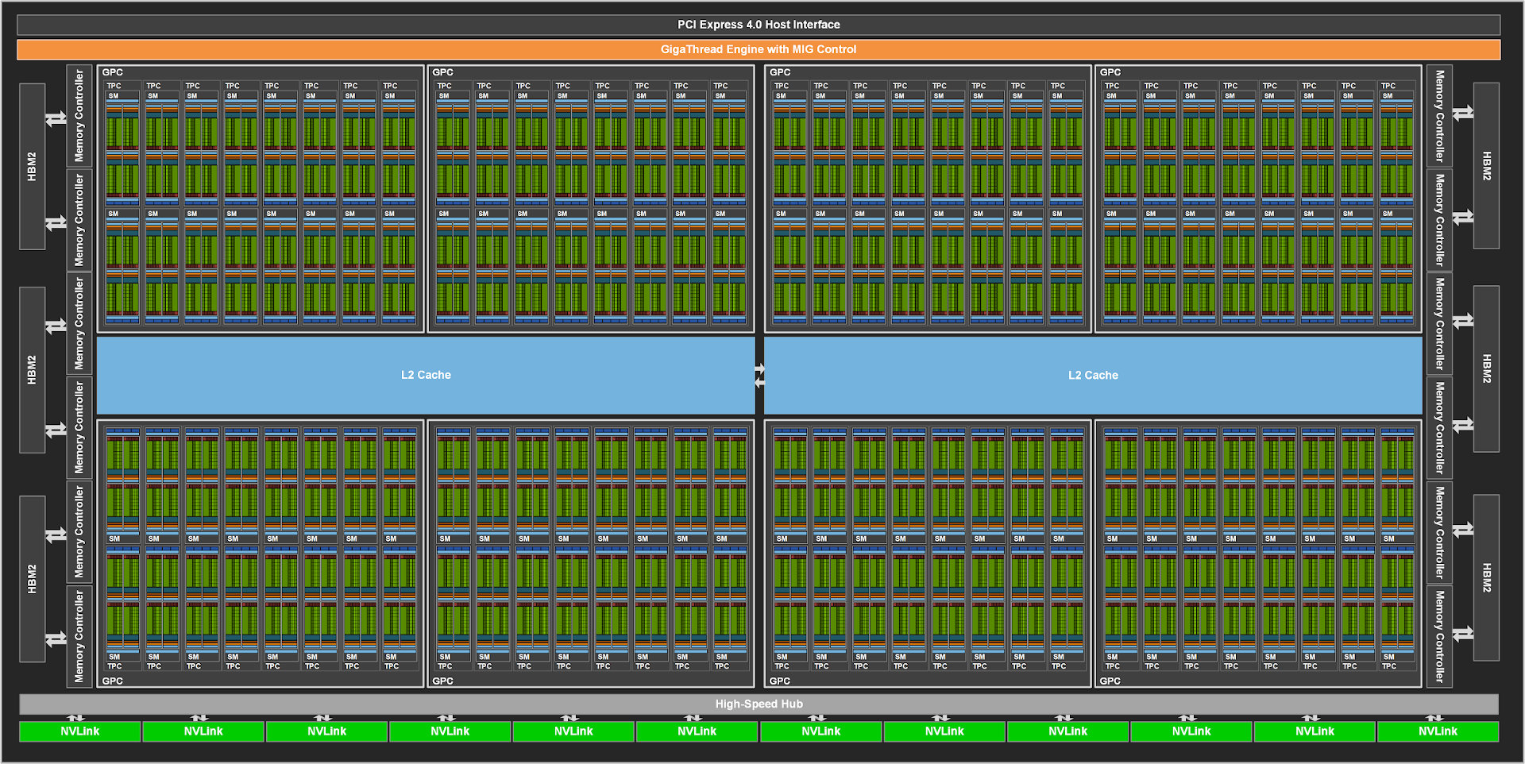Click the middle-right HBM2 memory block
This screenshot has width=1525, height=764.
[1486, 369]
